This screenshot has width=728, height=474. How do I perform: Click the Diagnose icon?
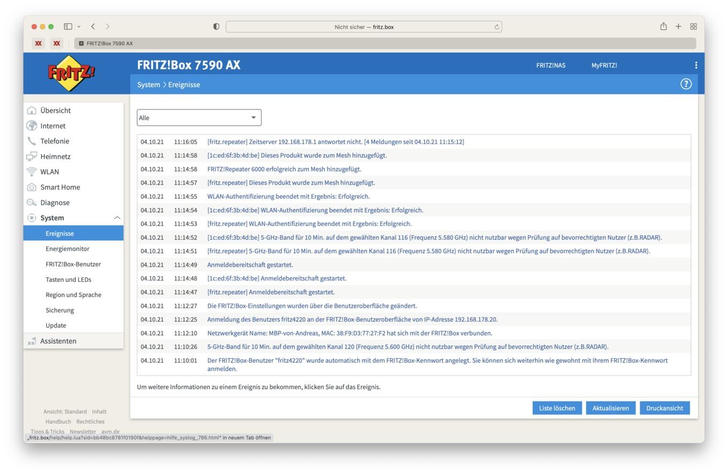[x=32, y=203]
